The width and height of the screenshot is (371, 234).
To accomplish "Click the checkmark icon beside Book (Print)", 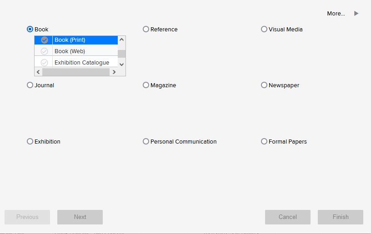I will click(x=44, y=40).
